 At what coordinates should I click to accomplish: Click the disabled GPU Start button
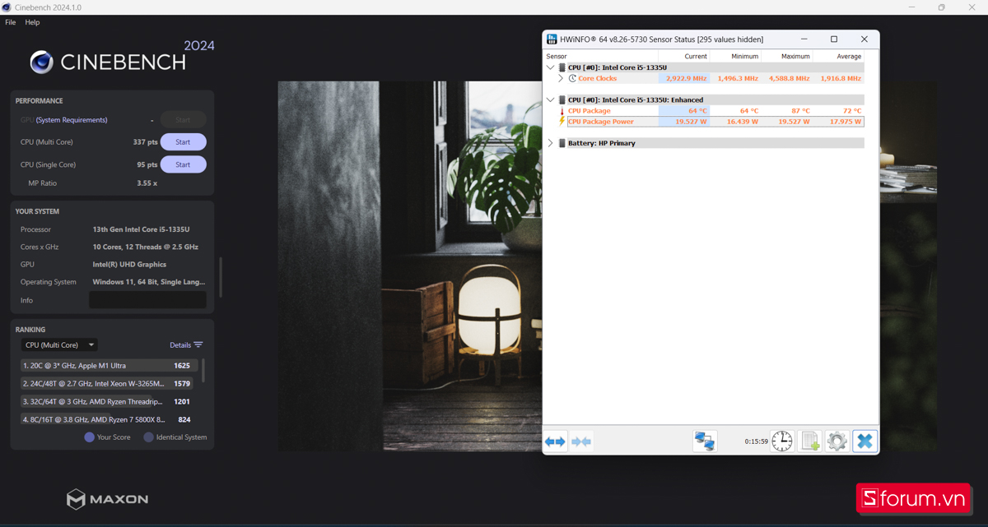click(183, 120)
